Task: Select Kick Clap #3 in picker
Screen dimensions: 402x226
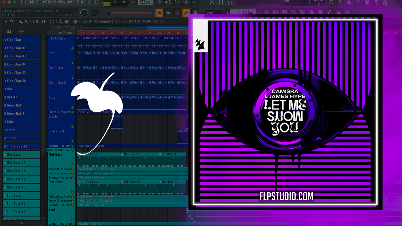Action: 22,56
